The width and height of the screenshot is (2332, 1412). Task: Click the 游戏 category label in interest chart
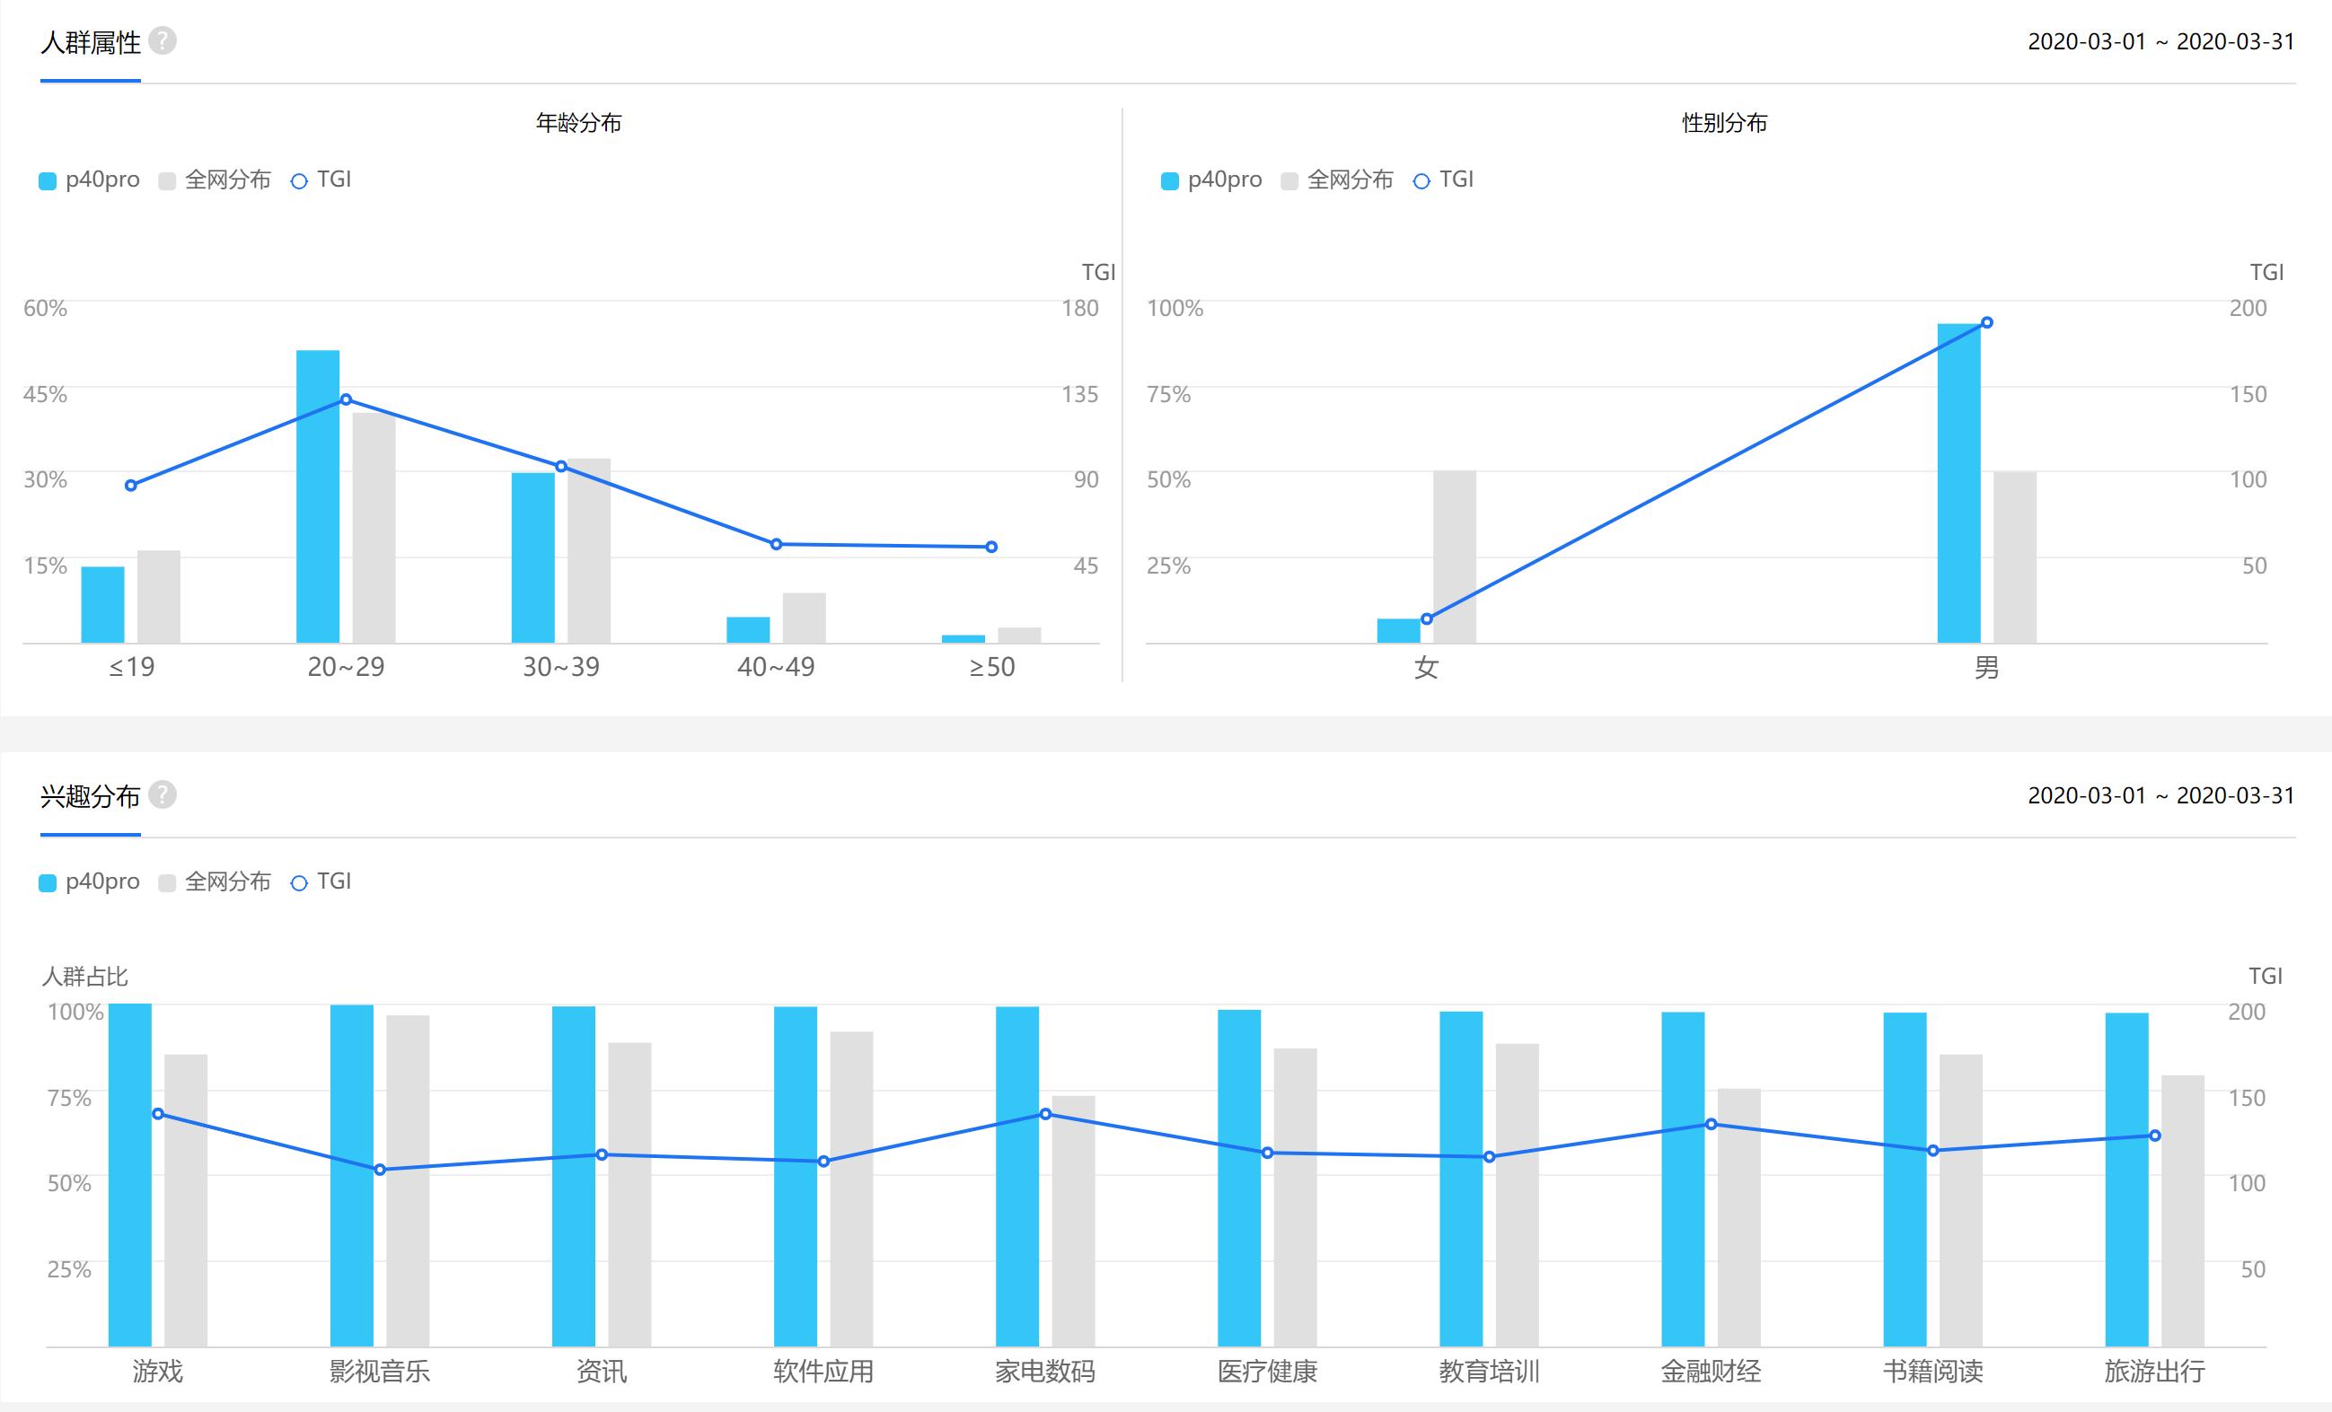(x=158, y=1370)
